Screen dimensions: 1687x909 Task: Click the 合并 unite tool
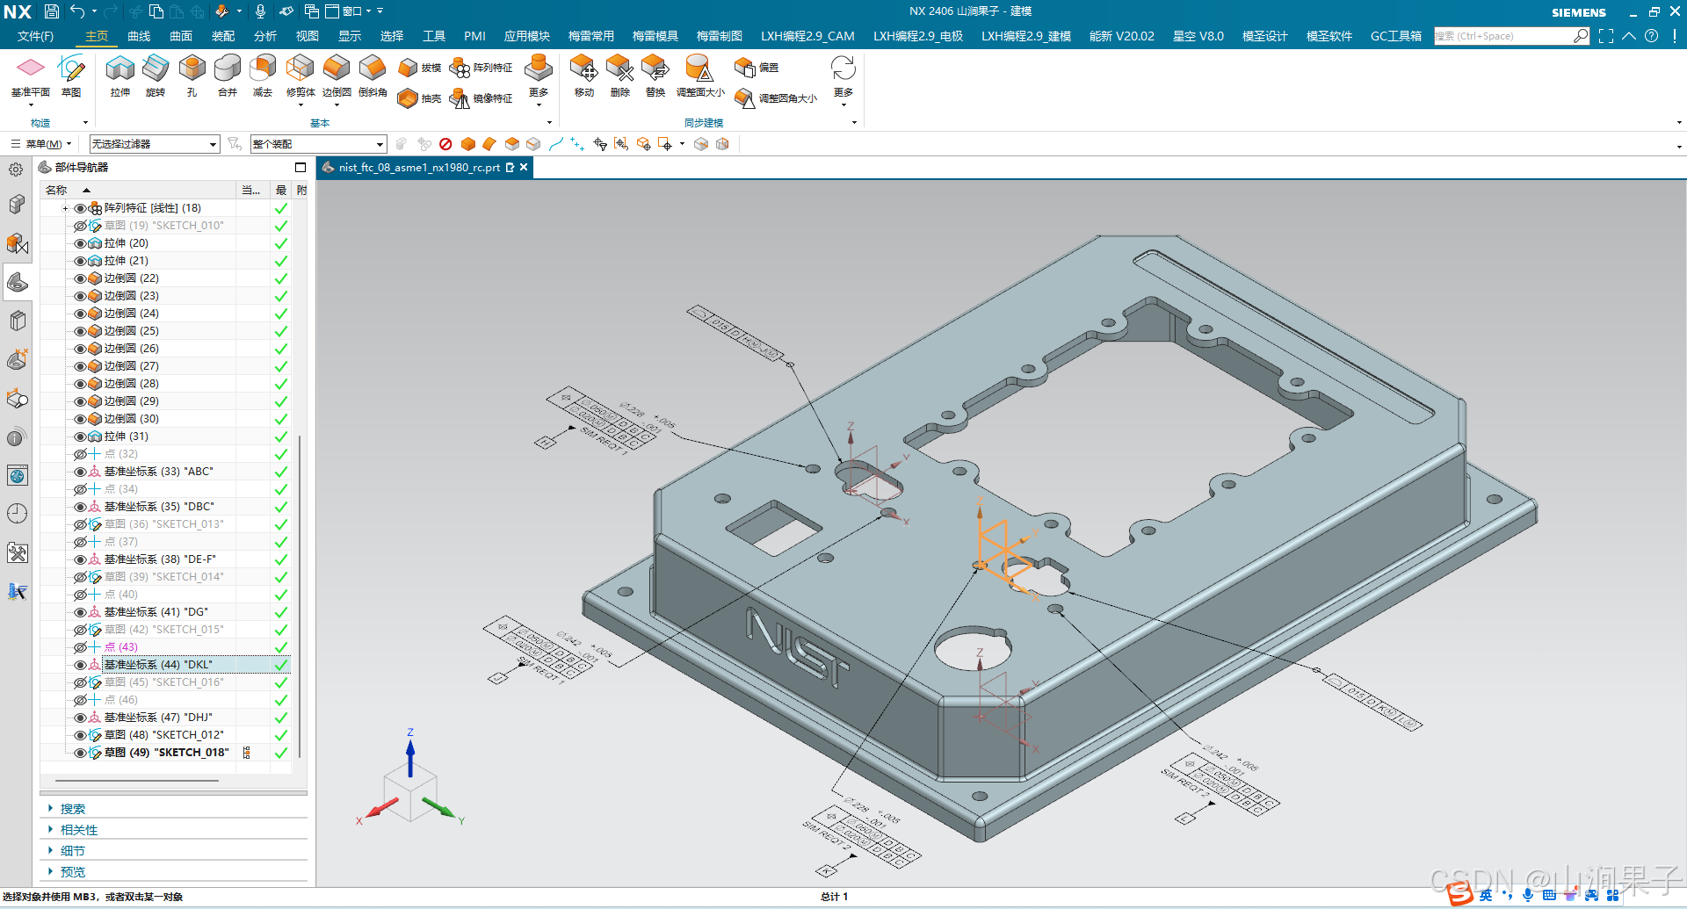click(x=228, y=76)
